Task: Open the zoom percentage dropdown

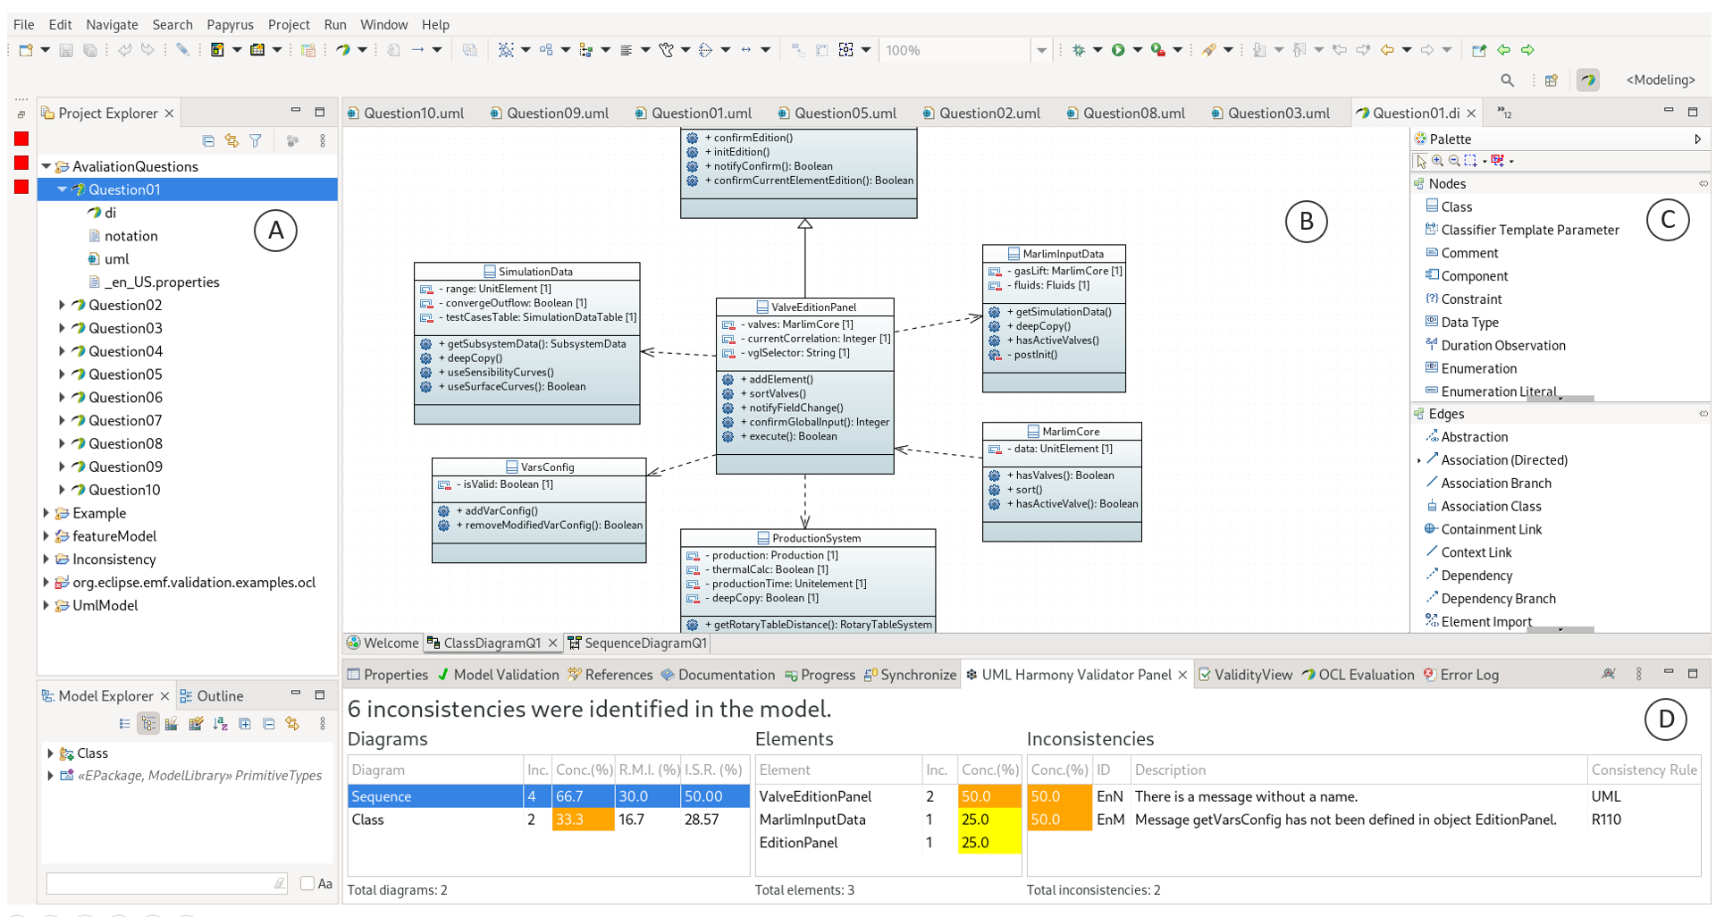Action: coord(1041,51)
